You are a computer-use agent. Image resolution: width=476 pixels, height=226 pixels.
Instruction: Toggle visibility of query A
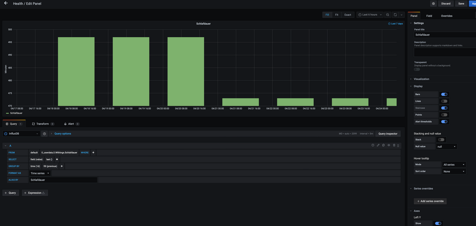pyautogui.click(x=389, y=145)
